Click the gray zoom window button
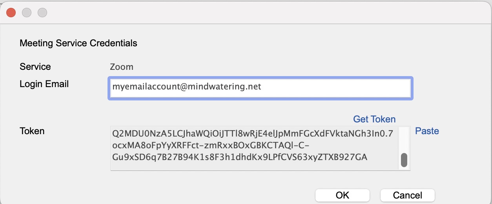 [42, 13]
